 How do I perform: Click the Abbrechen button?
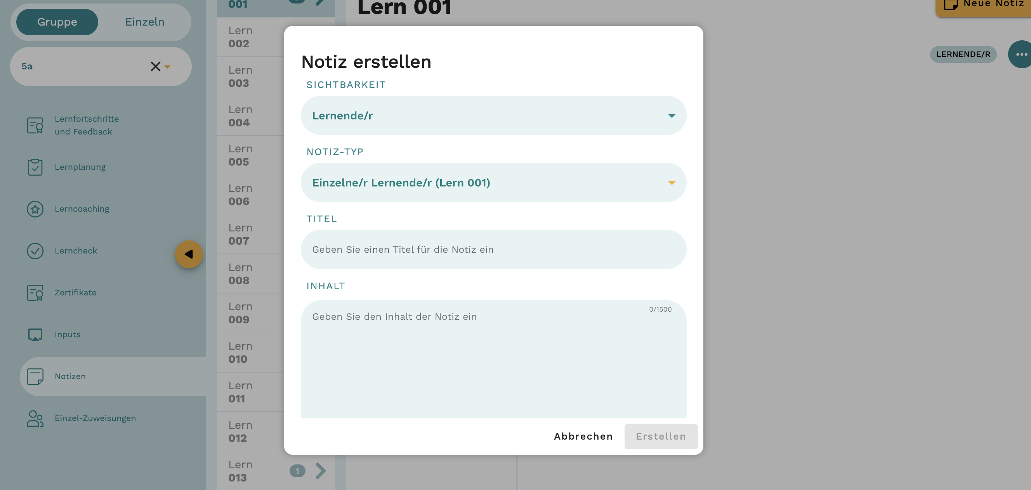[x=583, y=437]
